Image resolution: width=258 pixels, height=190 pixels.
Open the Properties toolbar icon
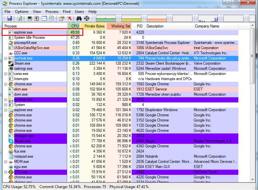pos(62,18)
